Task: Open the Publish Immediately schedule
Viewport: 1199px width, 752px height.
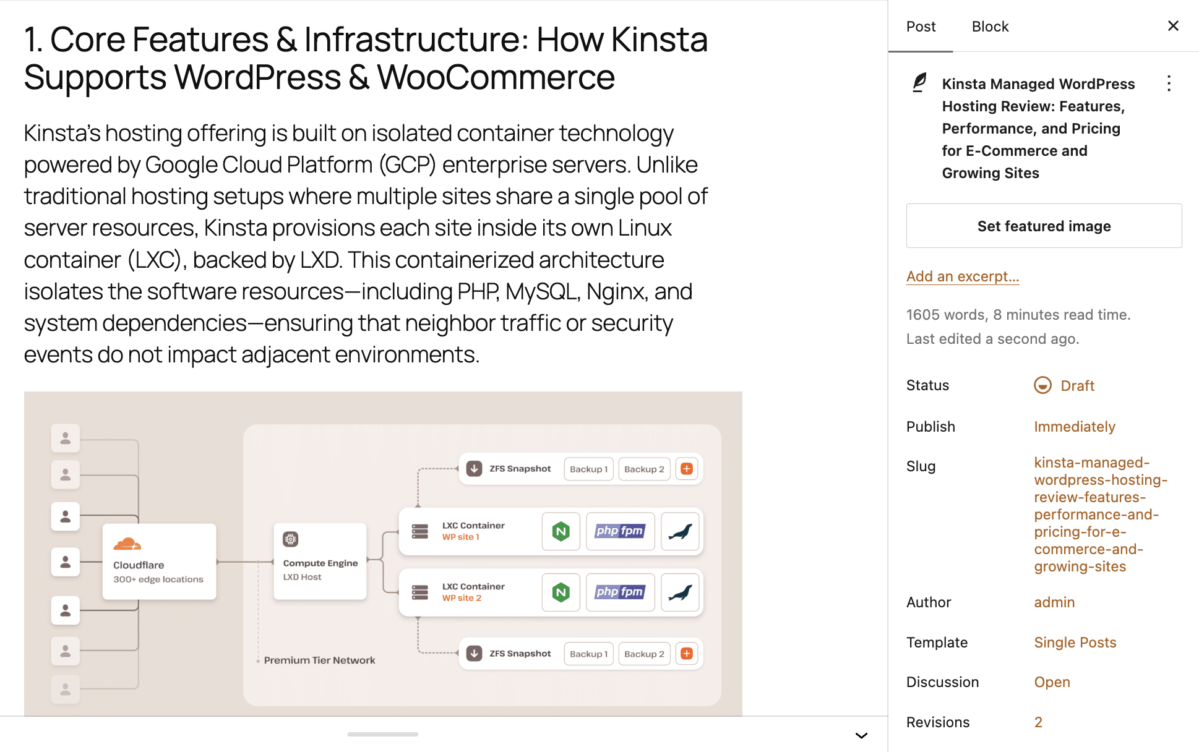Action: (1075, 427)
